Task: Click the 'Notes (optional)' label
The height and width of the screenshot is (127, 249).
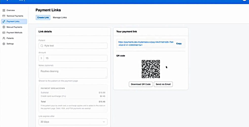Action: (46, 65)
